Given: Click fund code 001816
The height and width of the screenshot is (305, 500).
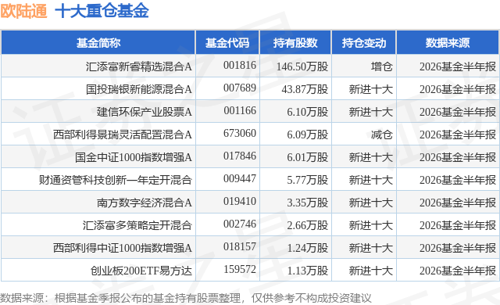Looking at the screenshot, I should click(240, 66).
